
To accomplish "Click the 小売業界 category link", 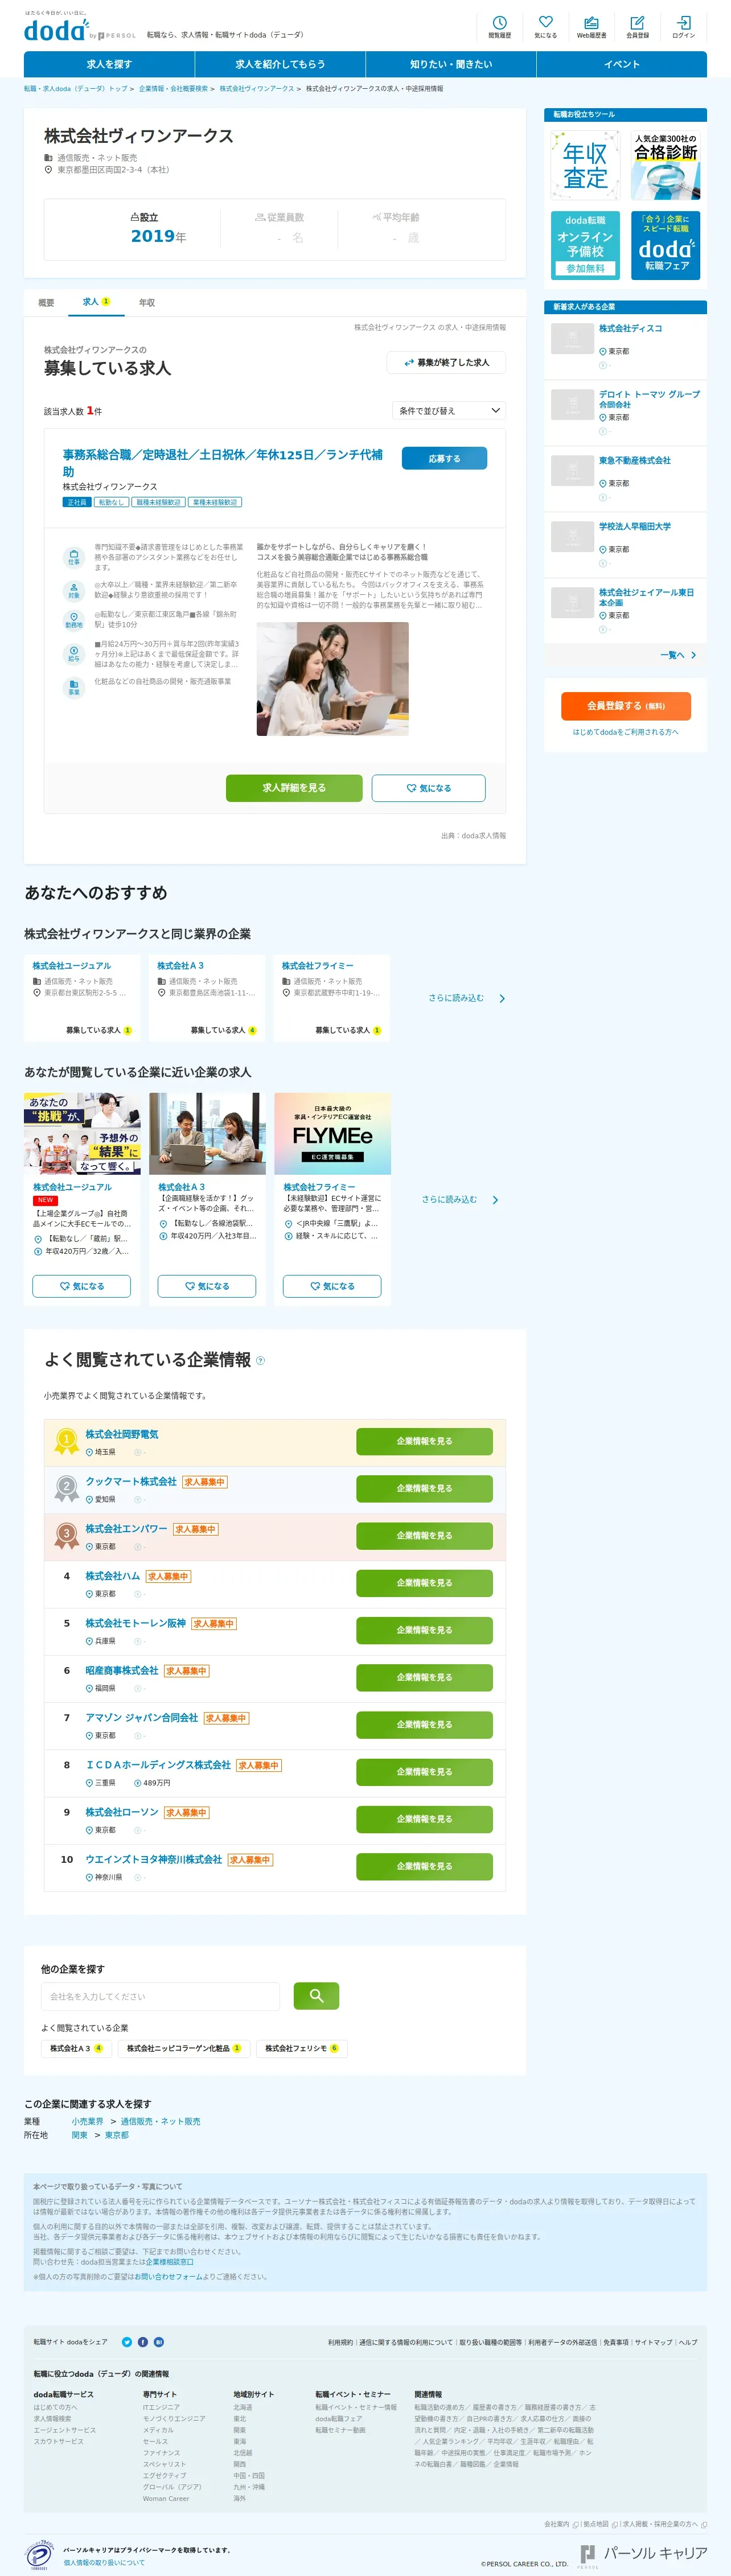I will coord(87,2121).
